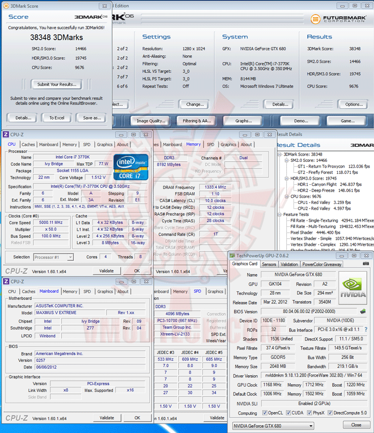374x433 pixels.
Task: Collapse the HDR/SM3.0 Score: 19745 node
Action: 287,179
